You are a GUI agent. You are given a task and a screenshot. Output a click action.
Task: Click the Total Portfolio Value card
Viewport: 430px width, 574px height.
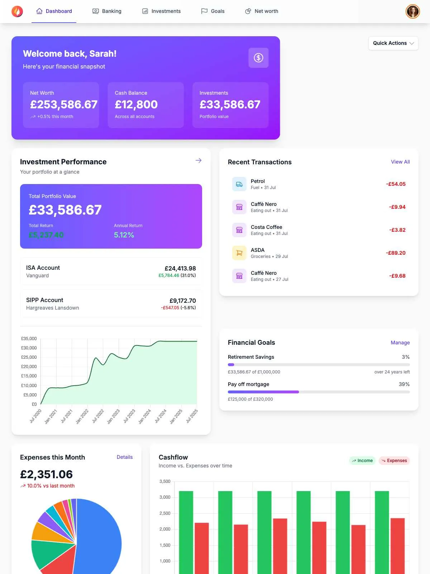pyautogui.click(x=111, y=216)
